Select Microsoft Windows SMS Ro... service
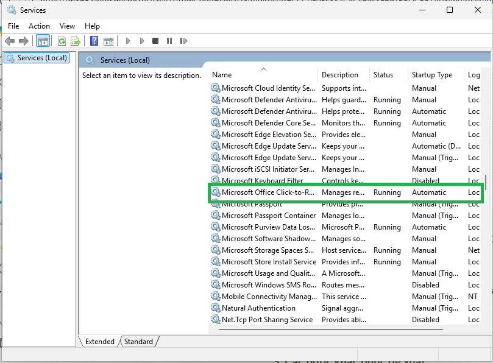Viewport: 493px width, 363px height. (346, 285)
